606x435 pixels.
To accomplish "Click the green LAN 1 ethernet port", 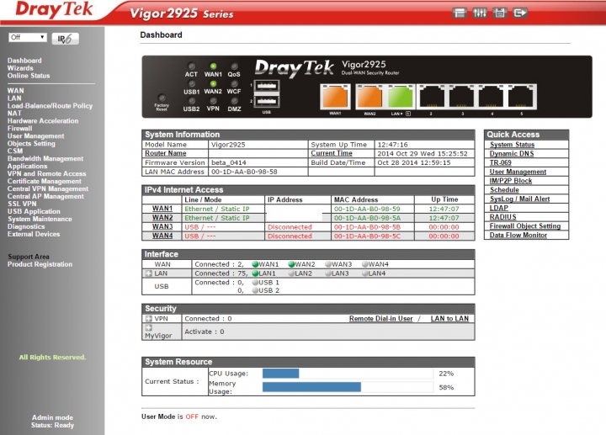I will click(400, 97).
